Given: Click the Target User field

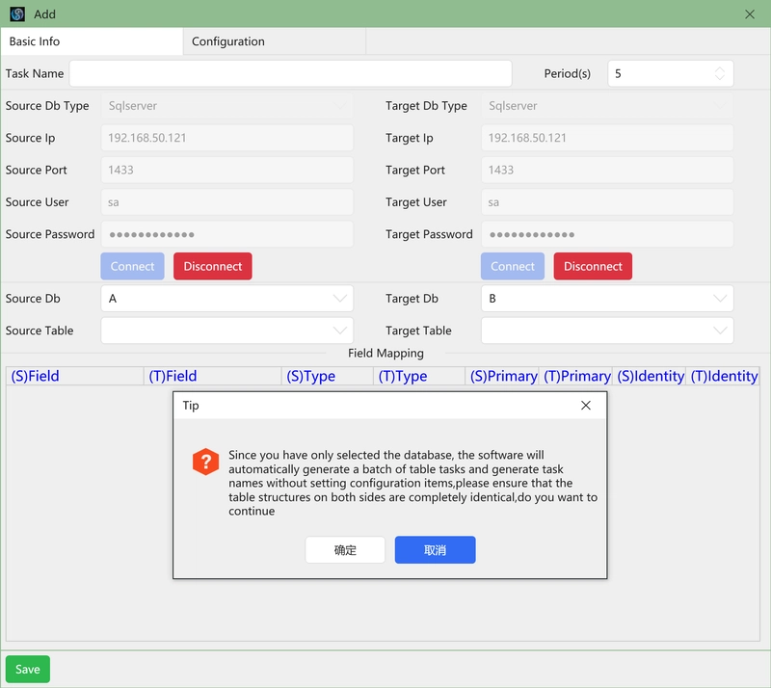Looking at the screenshot, I should 607,202.
